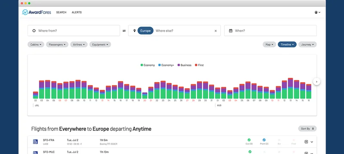
Task: Click the 13:50 - 09:55 +1 time text
Action: [x=74, y=144]
